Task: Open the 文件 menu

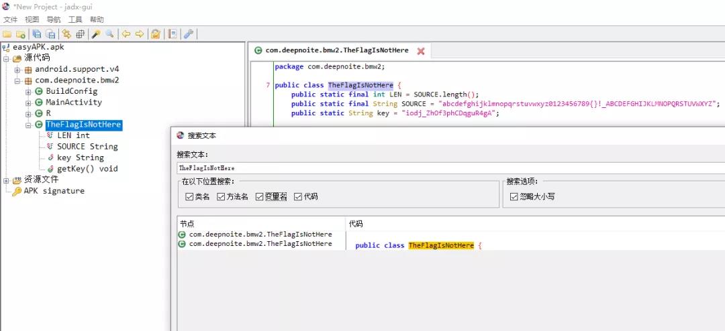Action: coord(10,19)
